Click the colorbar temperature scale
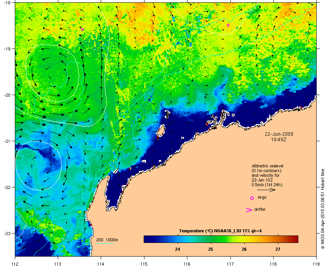Image resolution: width=328 pixels, height=266 pixels. click(221, 239)
